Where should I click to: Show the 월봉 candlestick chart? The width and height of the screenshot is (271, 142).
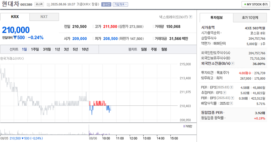tap(164, 49)
